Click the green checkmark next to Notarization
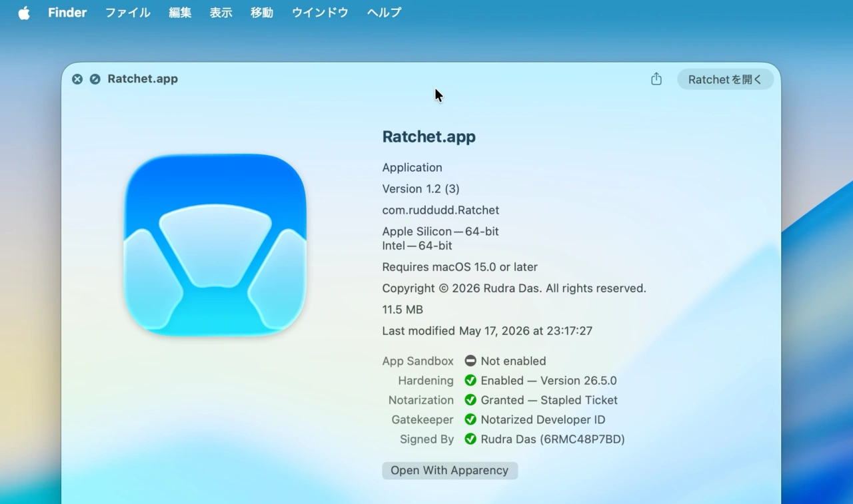This screenshot has width=853, height=504. pyautogui.click(x=470, y=400)
